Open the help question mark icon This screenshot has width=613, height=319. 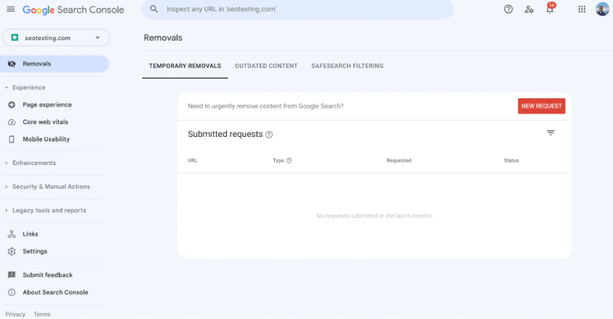tap(508, 10)
